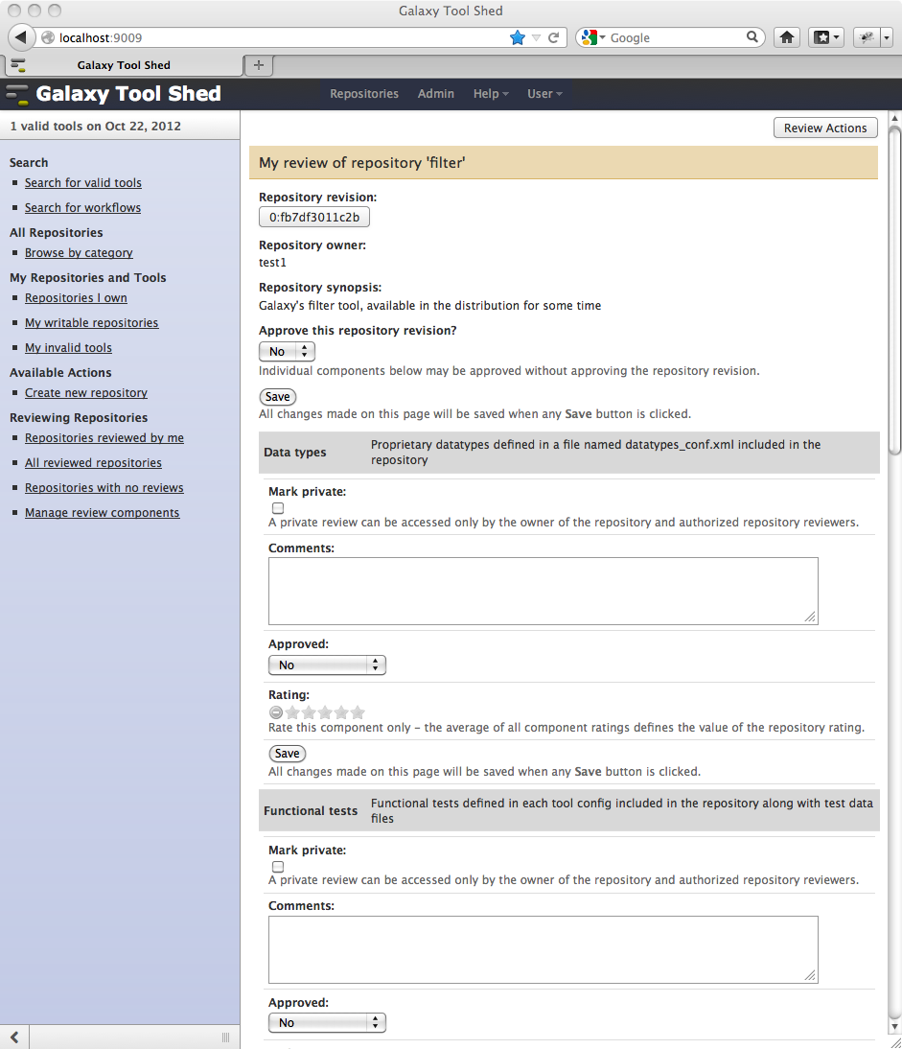Image resolution: width=902 pixels, height=1049 pixels.
Task: Give Data types a two-star rating
Action: pos(309,712)
